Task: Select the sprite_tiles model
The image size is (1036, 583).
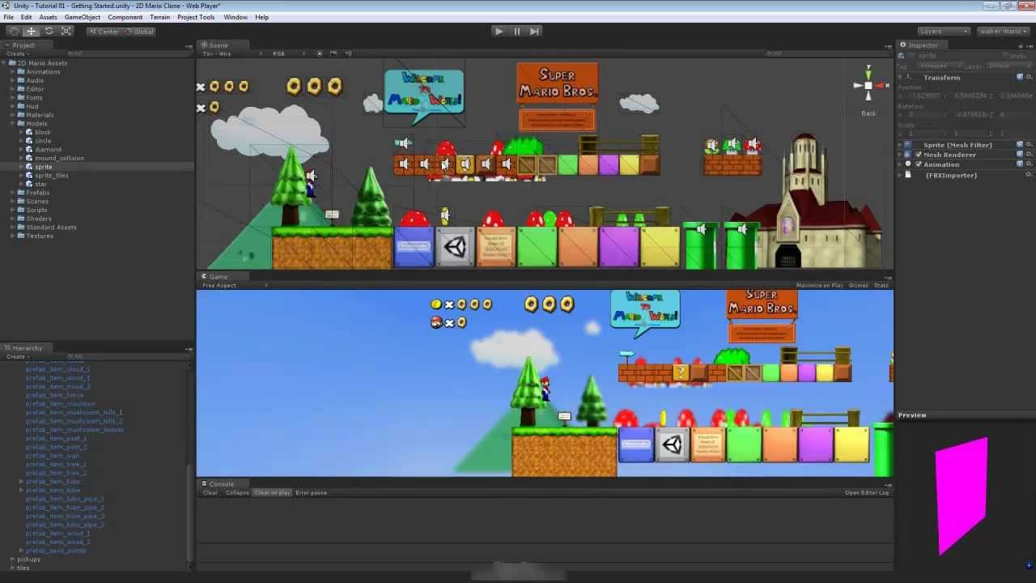Action: click(51, 175)
